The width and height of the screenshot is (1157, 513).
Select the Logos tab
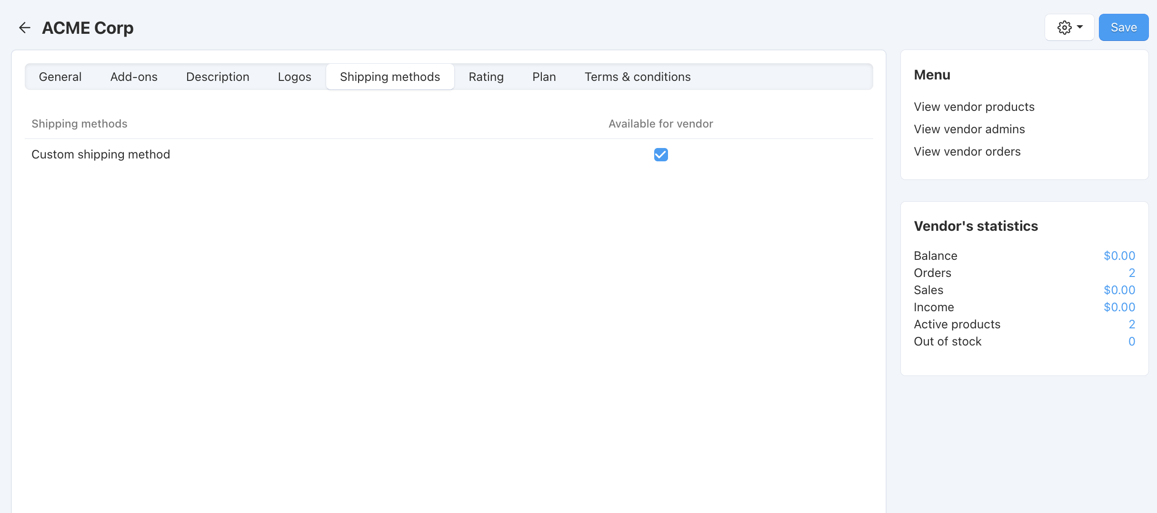pos(295,77)
